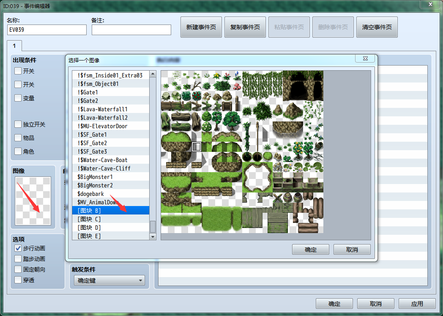Select the large rock mound tile
The image size is (443, 316).
pyautogui.click(x=293, y=111)
